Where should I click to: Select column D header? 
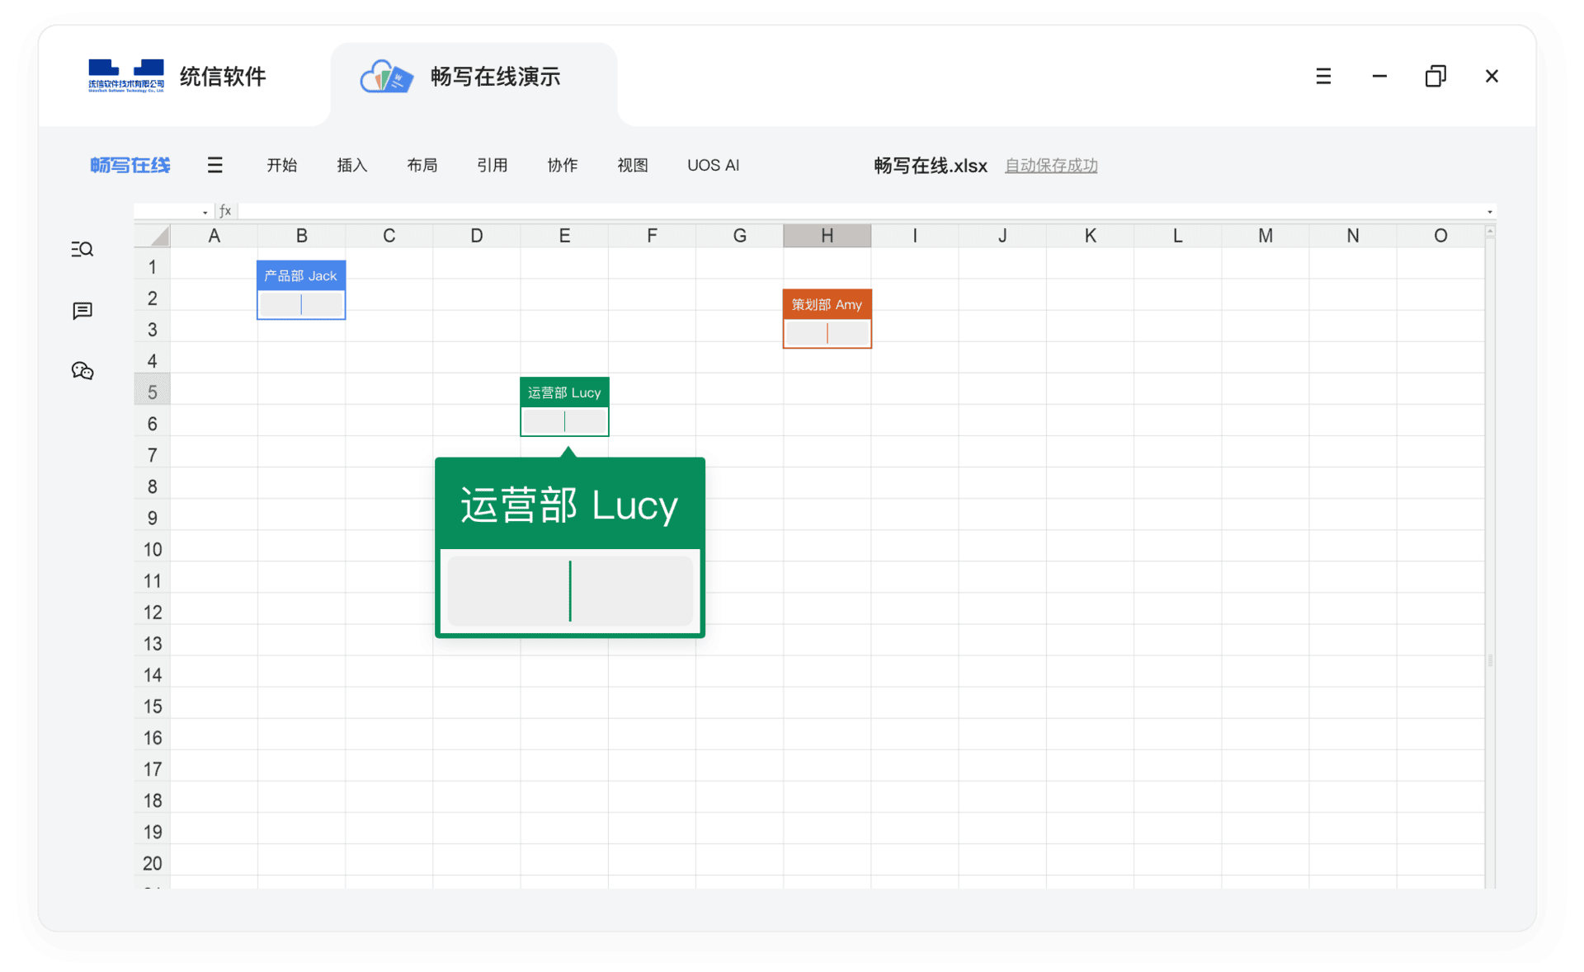(x=477, y=236)
